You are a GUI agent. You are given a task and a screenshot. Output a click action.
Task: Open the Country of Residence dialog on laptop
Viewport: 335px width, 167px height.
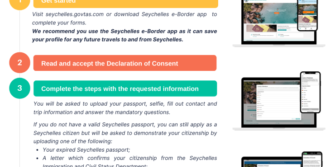click(278, 102)
